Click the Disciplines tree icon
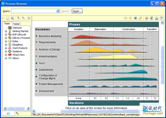 click(x=10, y=45)
